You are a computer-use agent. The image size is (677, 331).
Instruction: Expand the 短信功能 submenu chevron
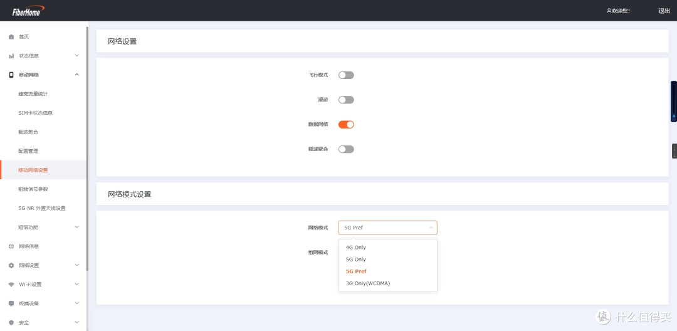(77, 227)
